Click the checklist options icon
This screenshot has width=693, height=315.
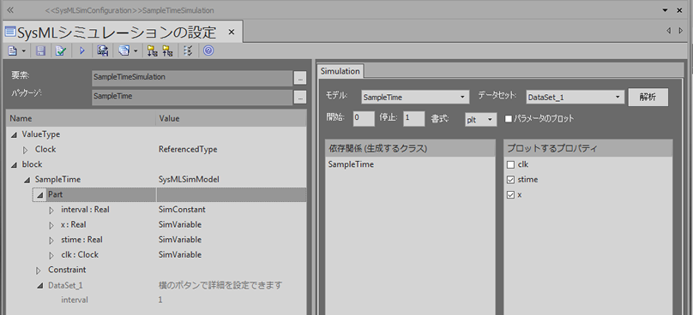coord(188,51)
